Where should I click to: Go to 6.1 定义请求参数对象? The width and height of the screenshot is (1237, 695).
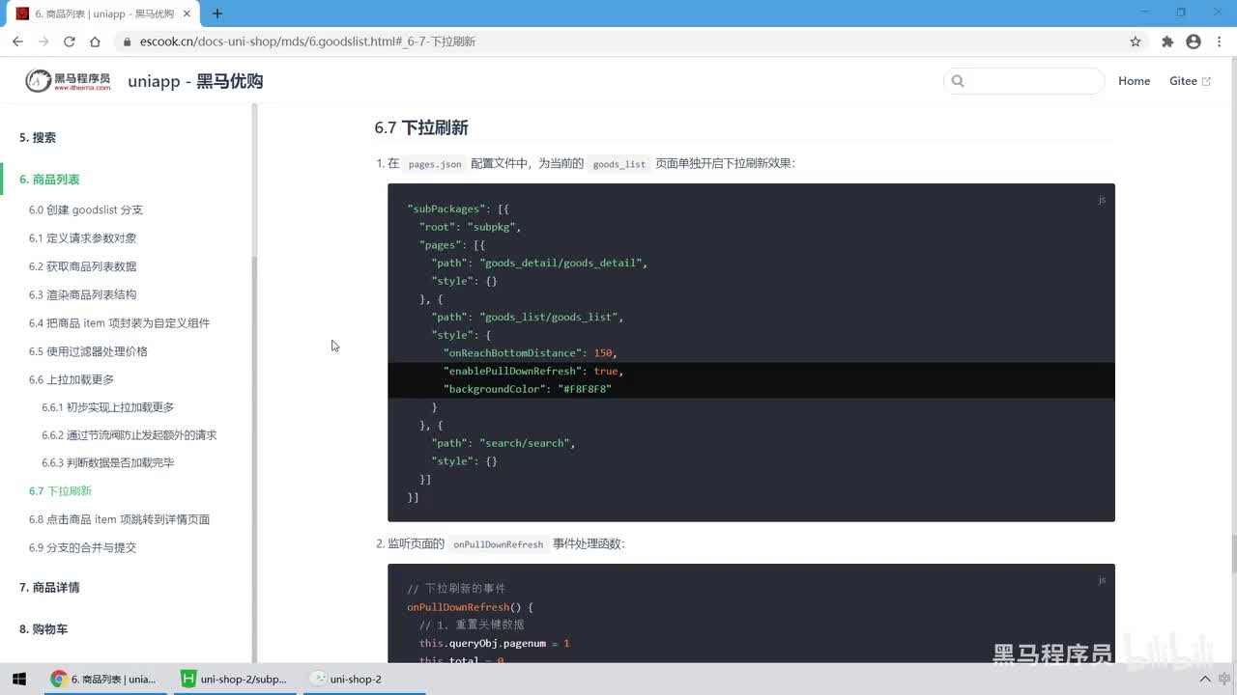click(83, 237)
